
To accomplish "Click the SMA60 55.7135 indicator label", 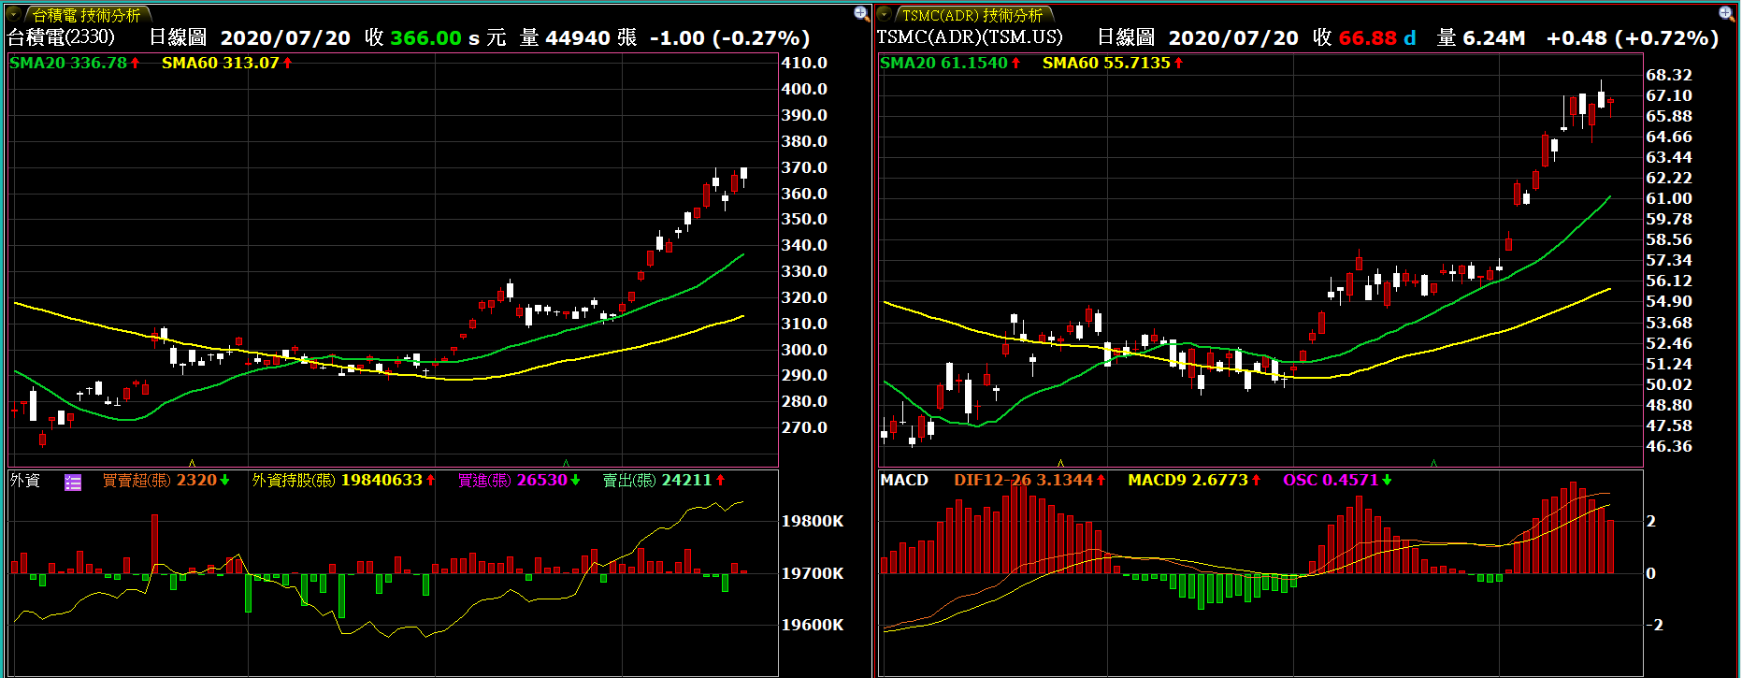I will pyautogui.click(x=1106, y=63).
